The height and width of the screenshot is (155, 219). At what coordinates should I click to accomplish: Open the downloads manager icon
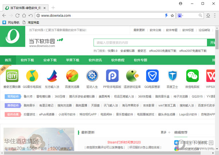[x=208, y=15]
